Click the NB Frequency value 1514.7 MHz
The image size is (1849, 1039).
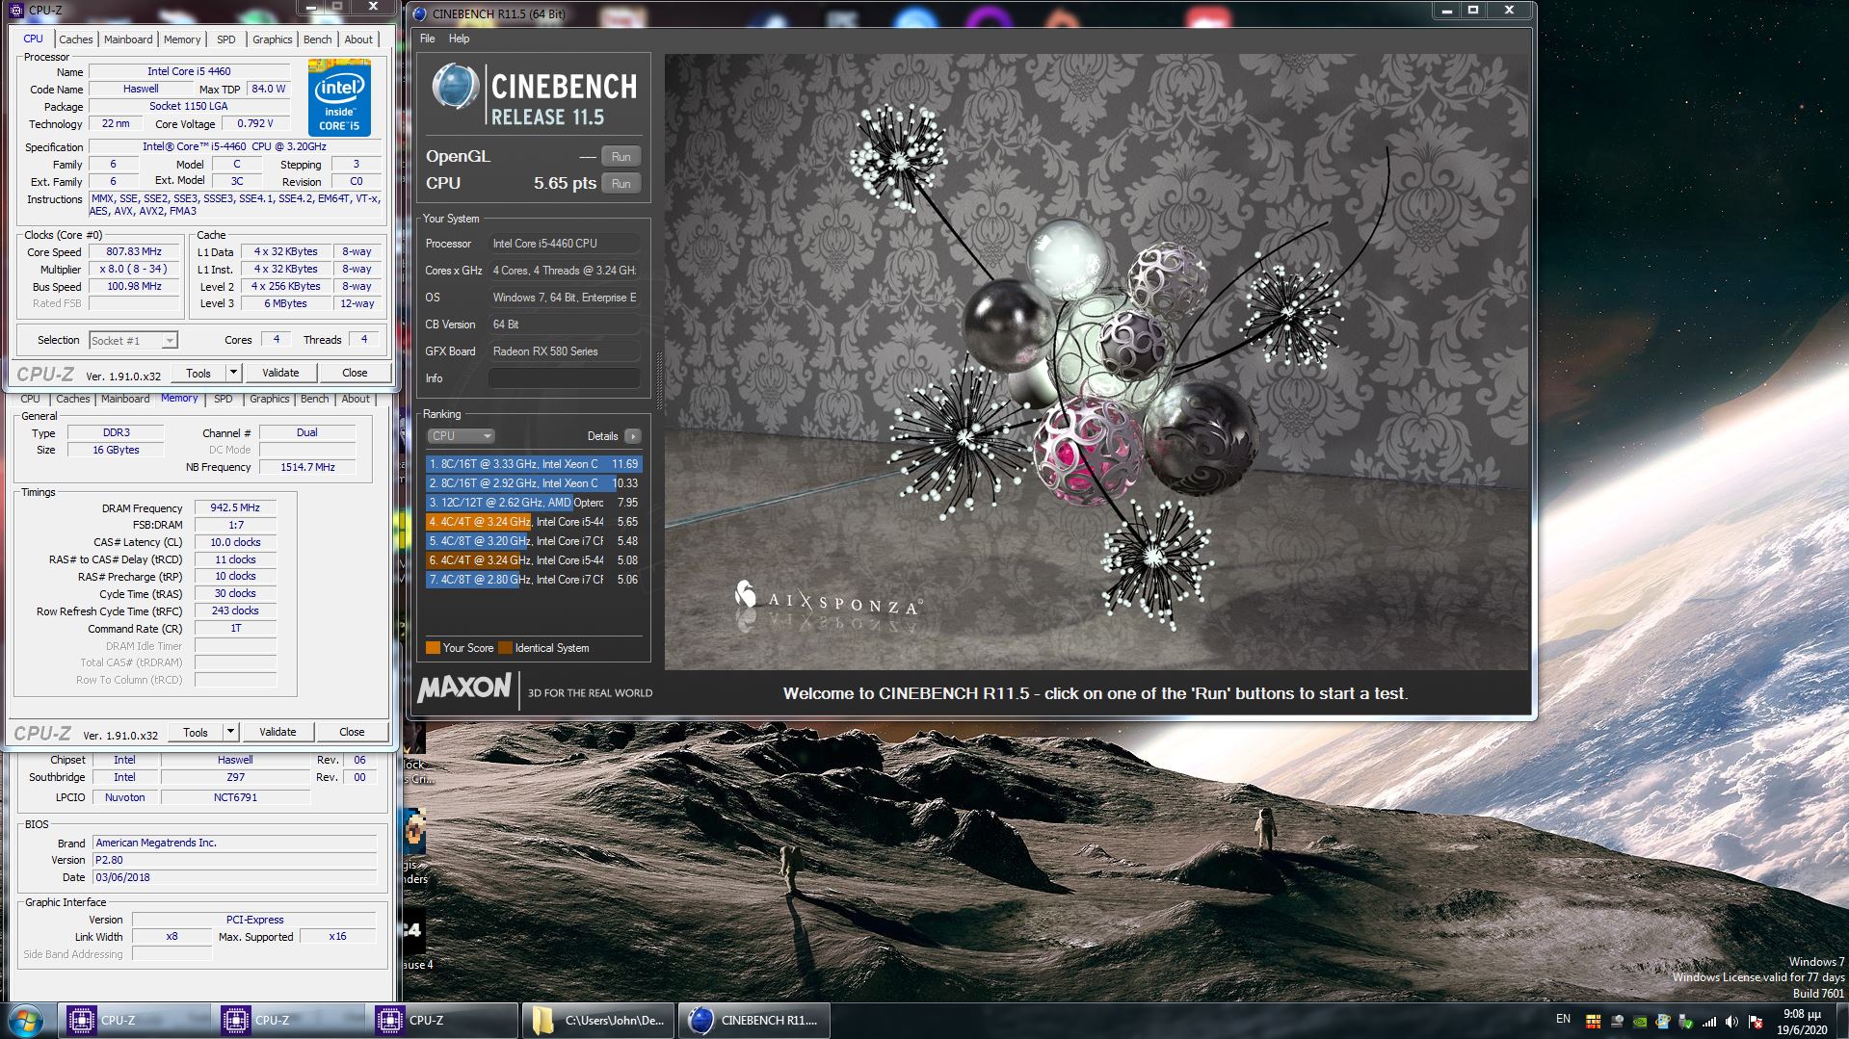307,467
